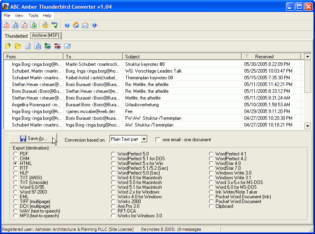Click the ABC spell check icon
Image resolution: width=315 pixels, height=234 pixels.
point(55,25)
